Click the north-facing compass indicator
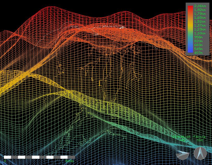 (200, 153)
